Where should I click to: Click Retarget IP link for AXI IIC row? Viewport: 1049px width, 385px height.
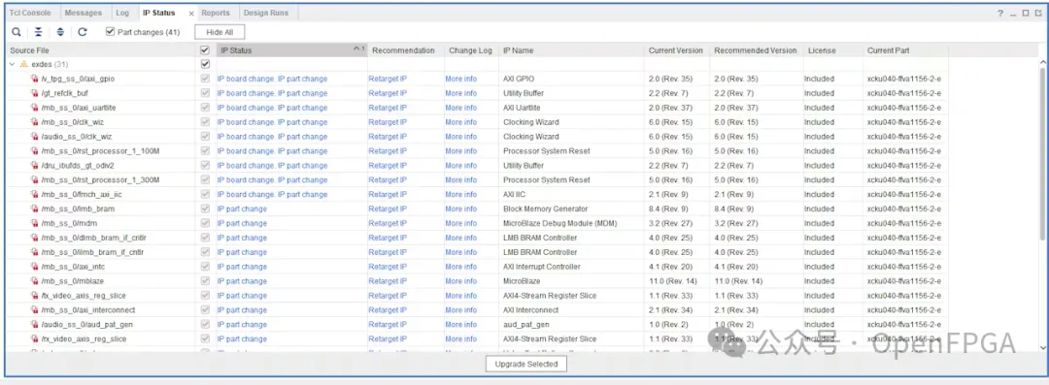388,195
